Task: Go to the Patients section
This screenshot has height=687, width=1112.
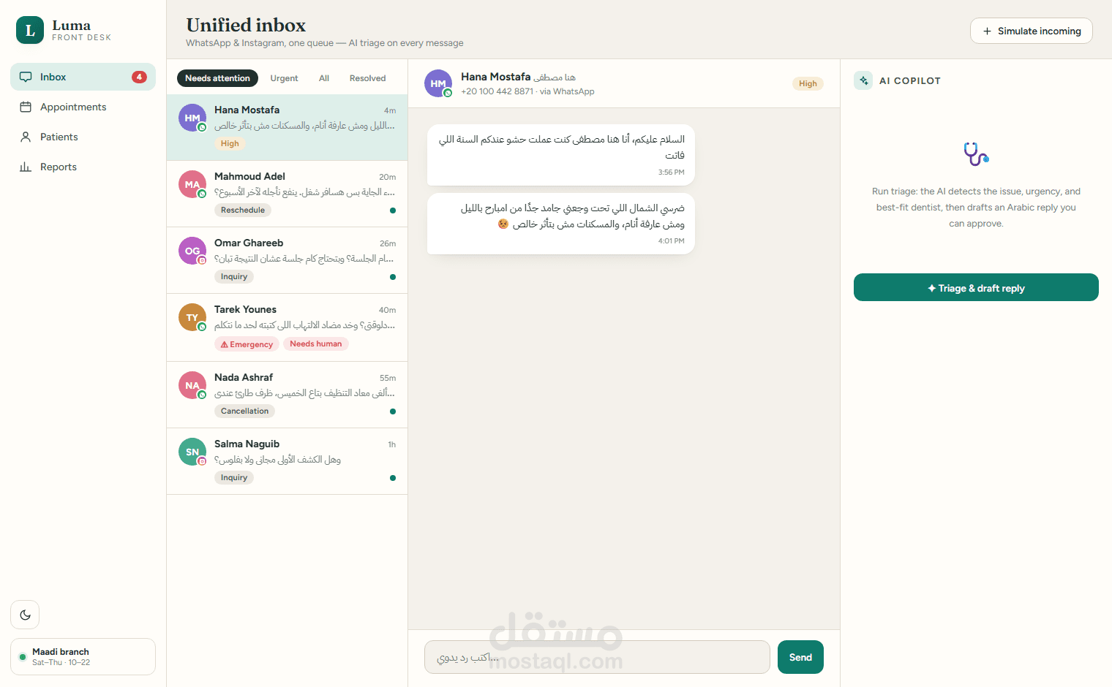Action: pyautogui.click(x=83, y=137)
